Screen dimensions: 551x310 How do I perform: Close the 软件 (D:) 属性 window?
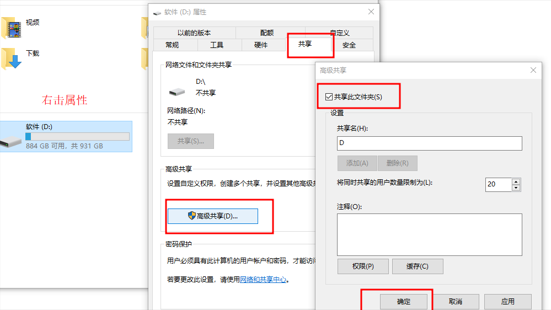(371, 12)
